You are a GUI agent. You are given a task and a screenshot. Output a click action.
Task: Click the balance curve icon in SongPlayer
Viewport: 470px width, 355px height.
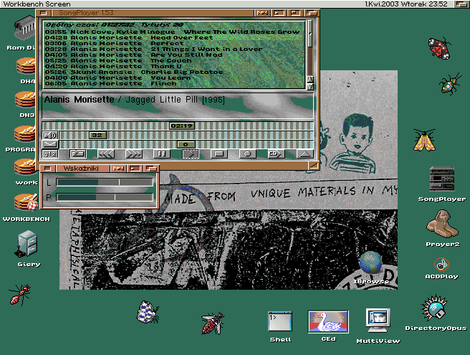[50, 144]
